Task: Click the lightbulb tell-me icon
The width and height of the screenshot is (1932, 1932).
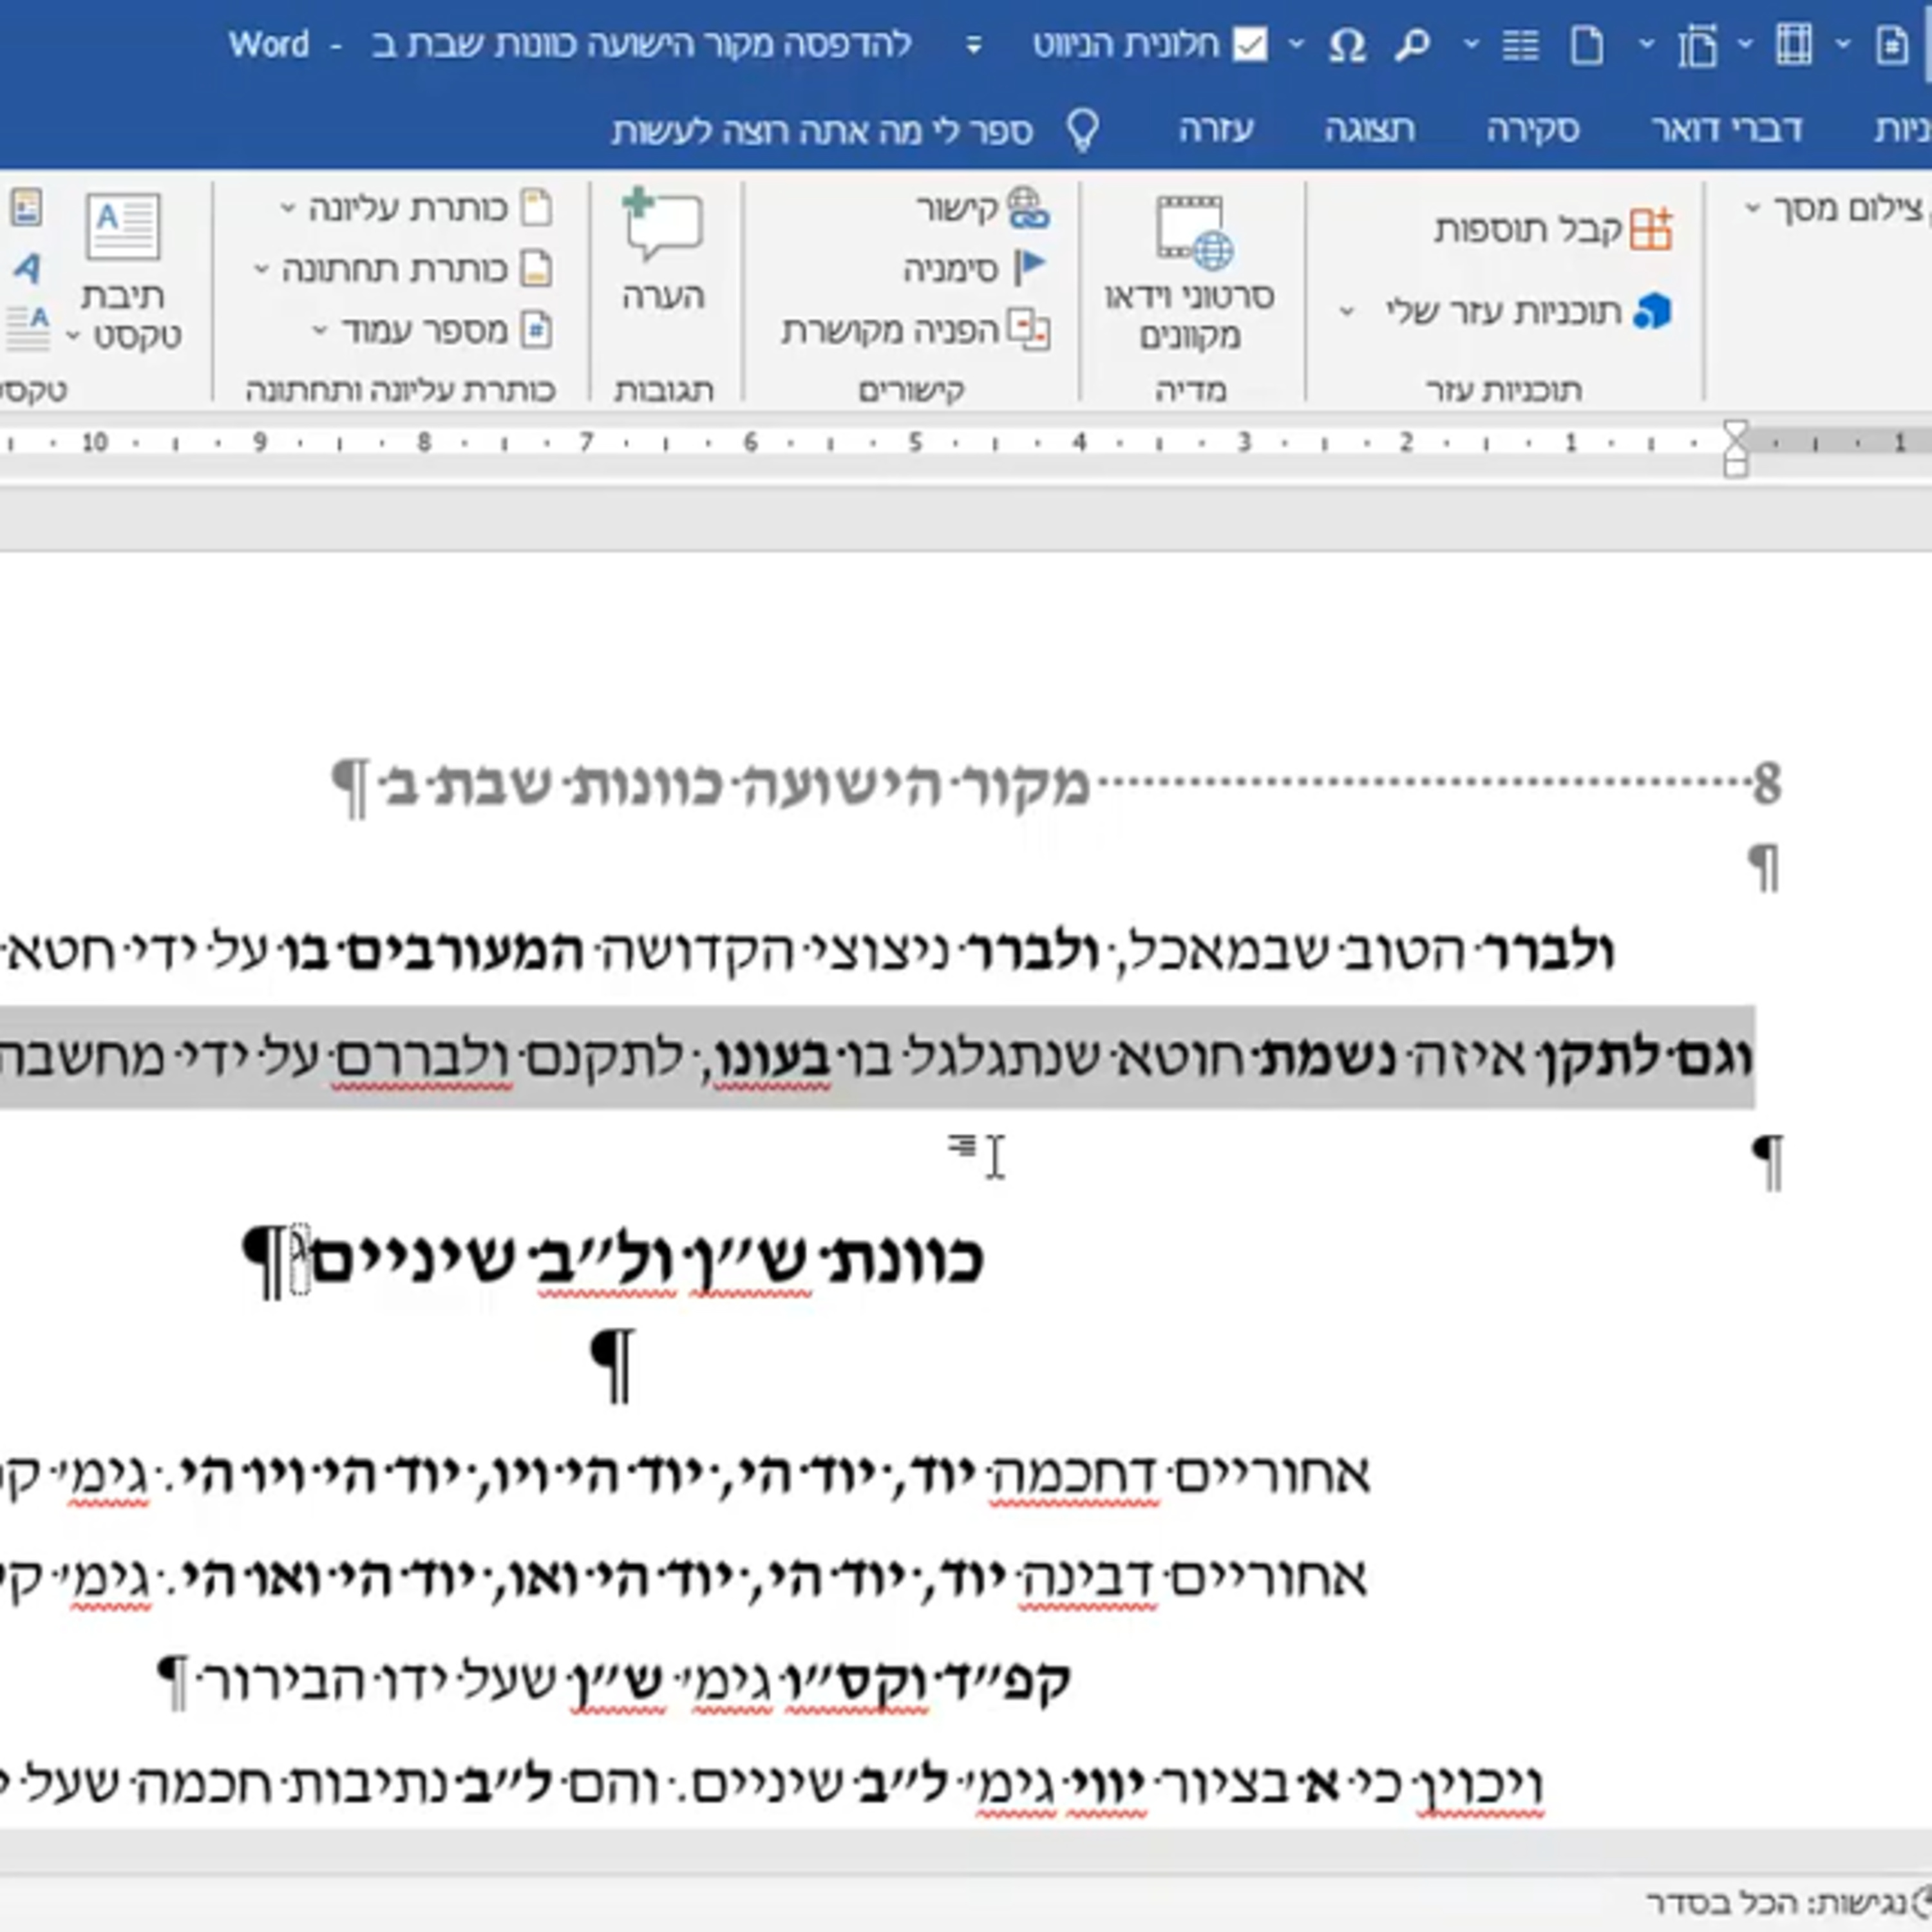Action: pos(1083,130)
